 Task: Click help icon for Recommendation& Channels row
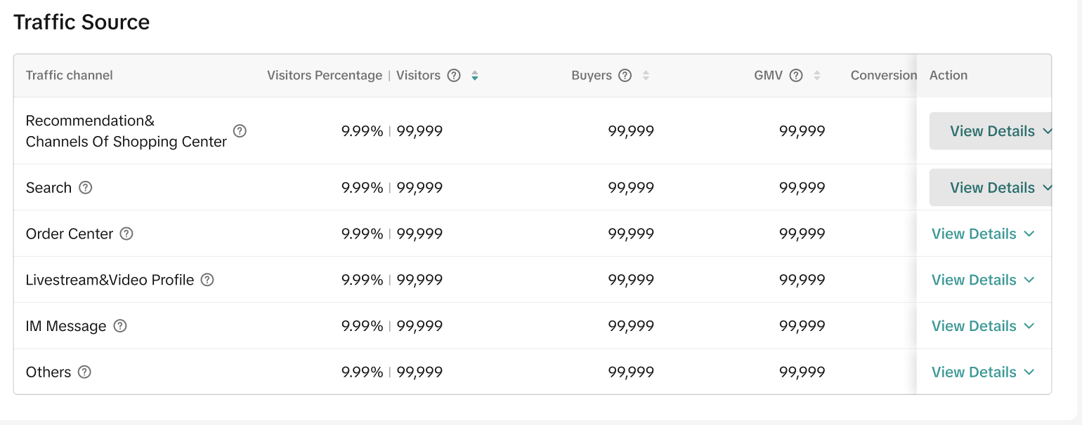(240, 131)
